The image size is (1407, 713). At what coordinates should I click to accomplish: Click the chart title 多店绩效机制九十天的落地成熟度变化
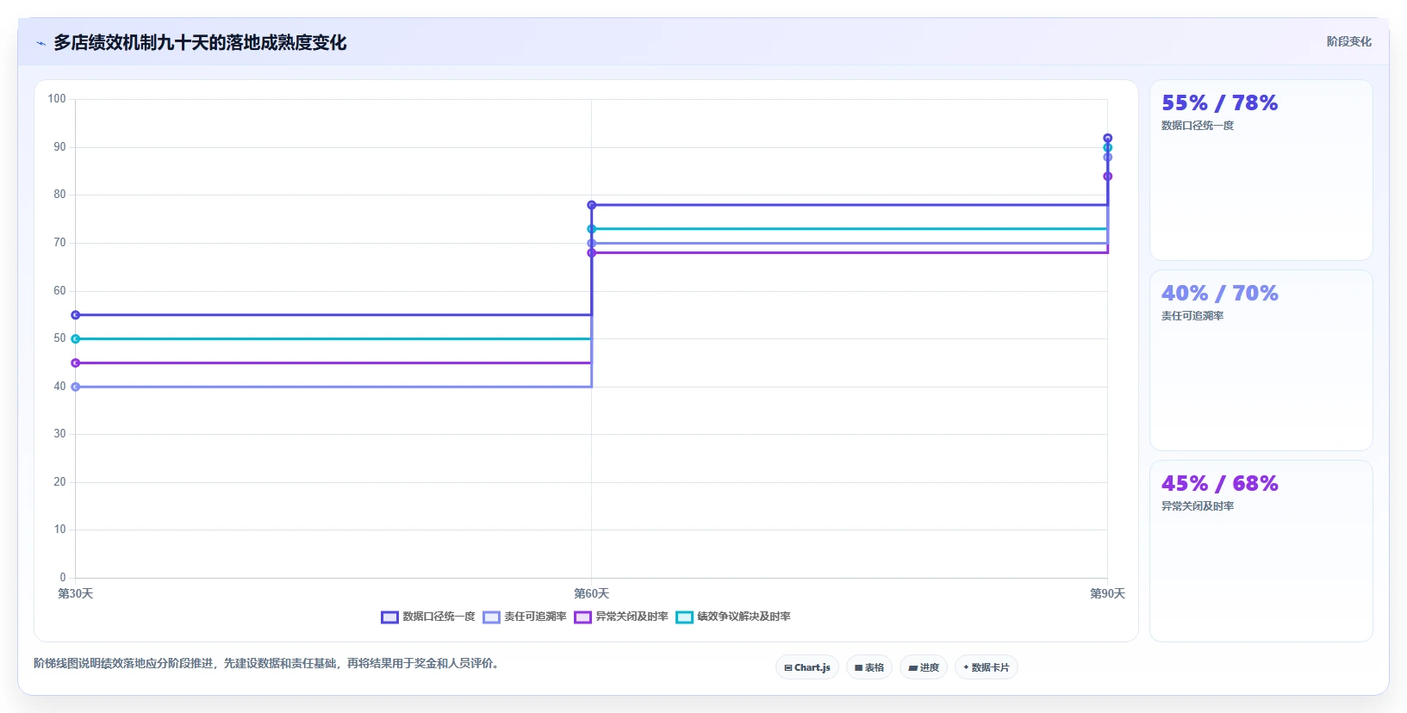click(200, 43)
